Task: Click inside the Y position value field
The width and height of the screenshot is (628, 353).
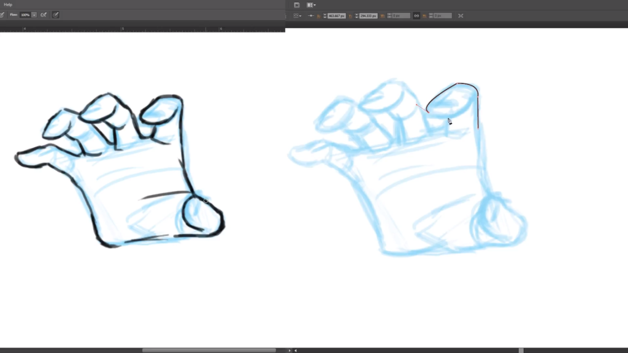Action: click(369, 15)
